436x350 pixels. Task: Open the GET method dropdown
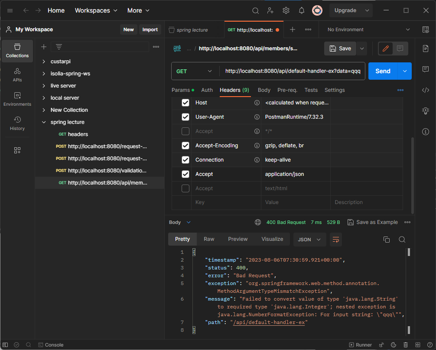[x=195, y=71]
